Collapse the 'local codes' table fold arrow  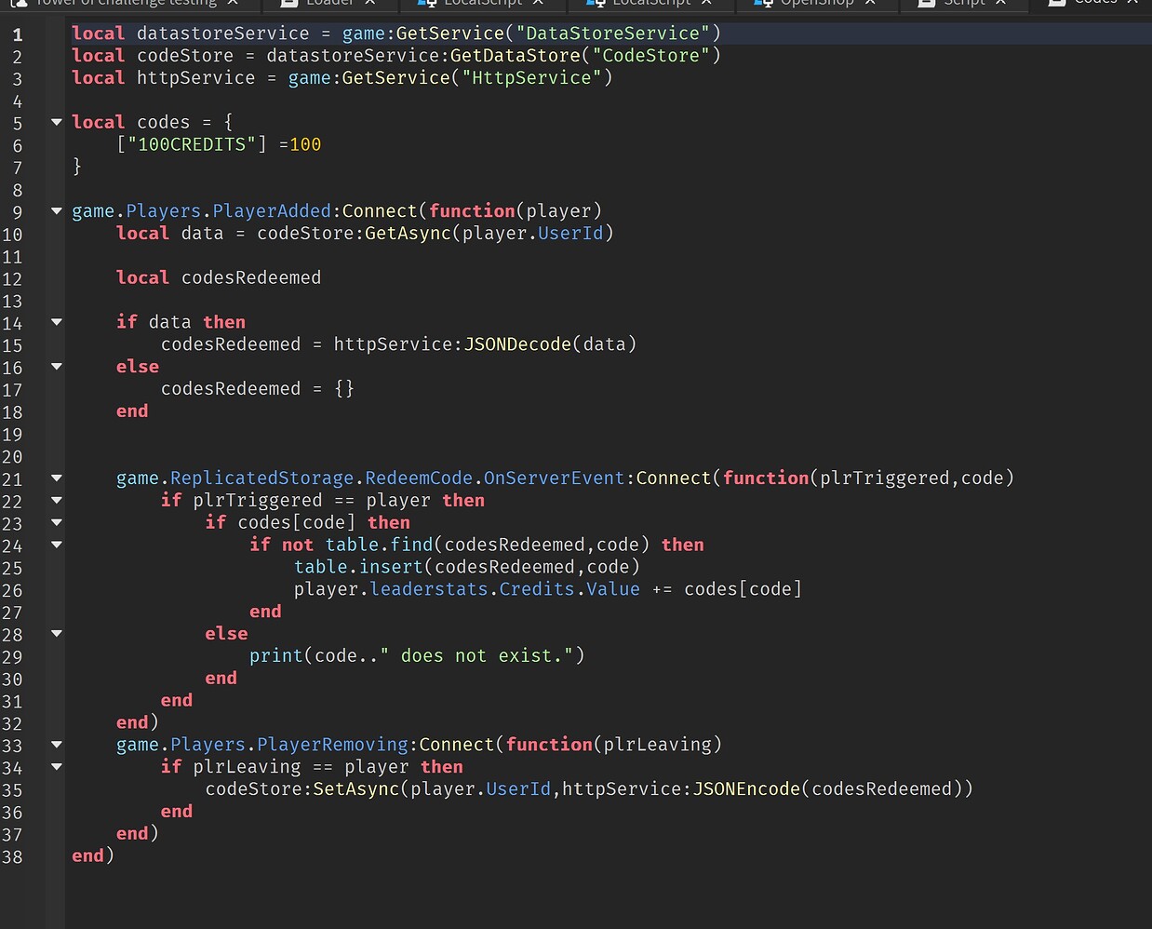pyautogui.click(x=57, y=122)
